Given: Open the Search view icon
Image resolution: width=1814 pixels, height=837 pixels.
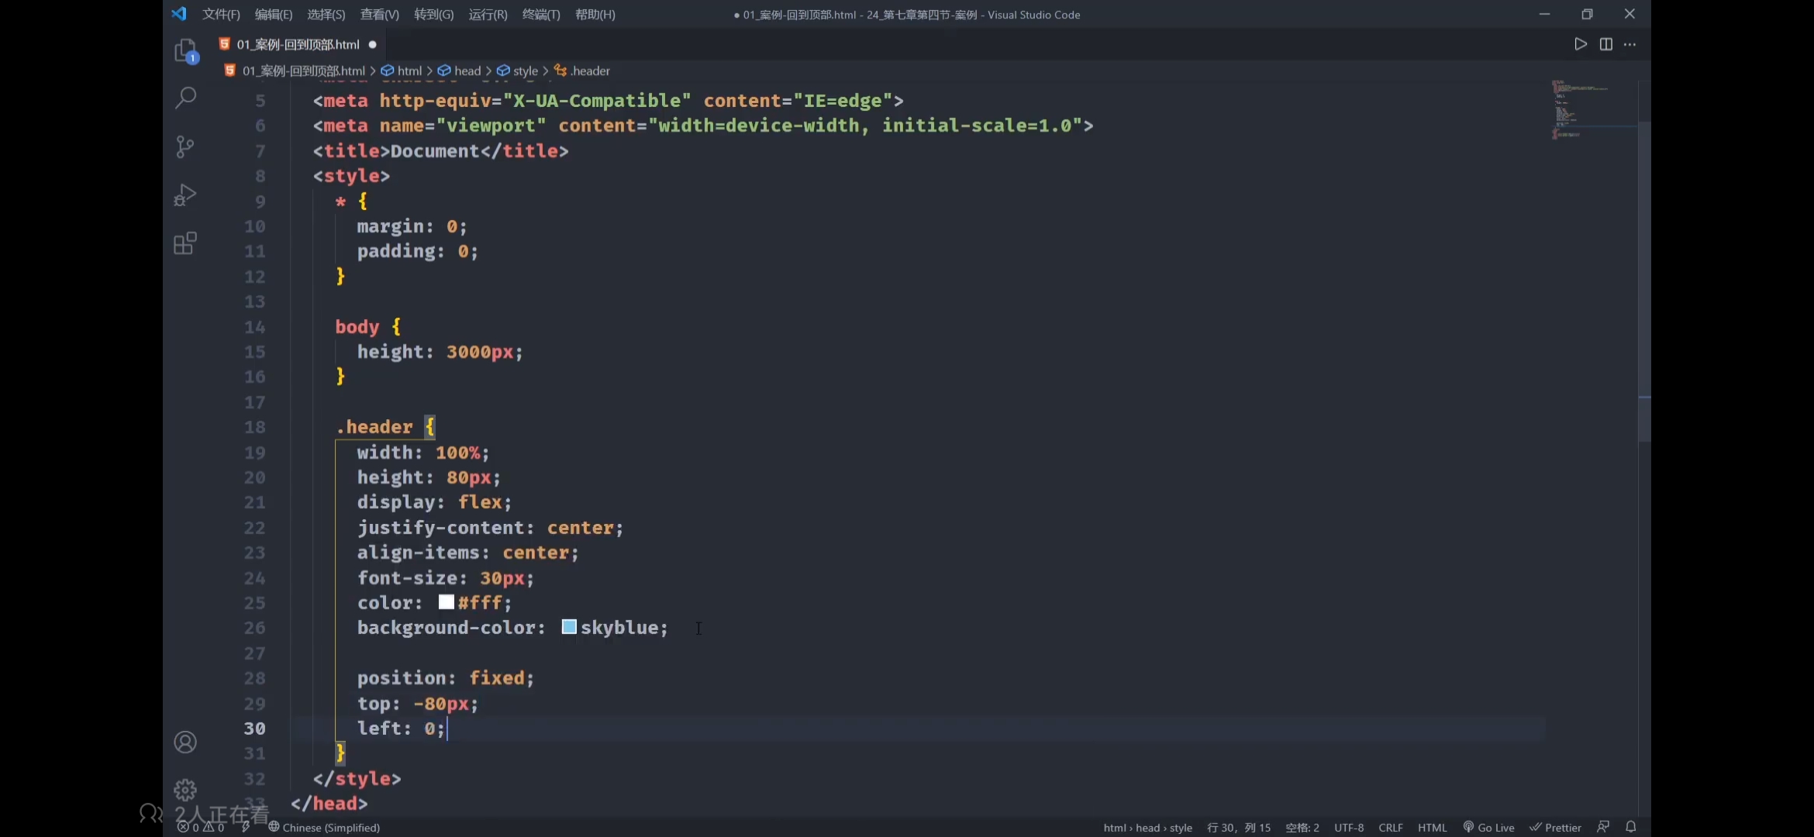Looking at the screenshot, I should click(185, 98).
